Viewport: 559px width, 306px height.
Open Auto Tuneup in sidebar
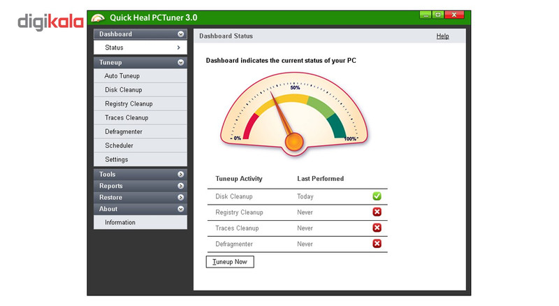(140, 76)
